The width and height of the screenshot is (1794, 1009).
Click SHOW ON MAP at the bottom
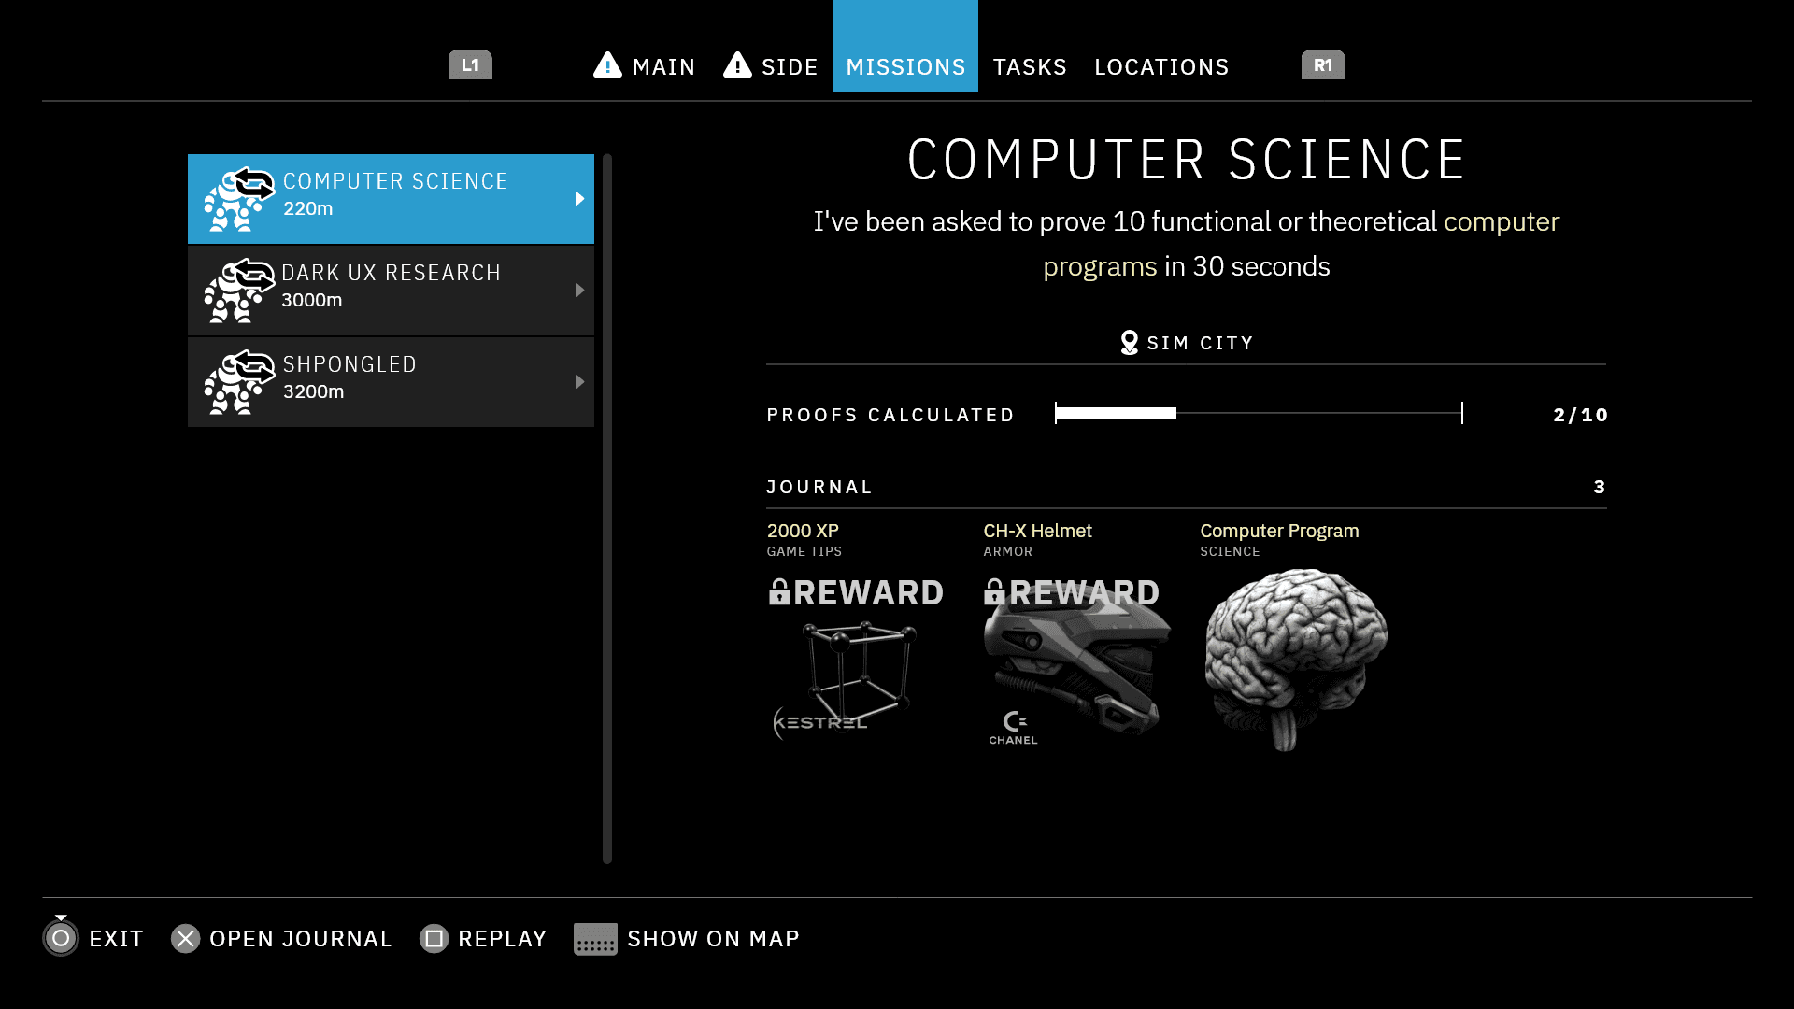[x=713, y=939]
